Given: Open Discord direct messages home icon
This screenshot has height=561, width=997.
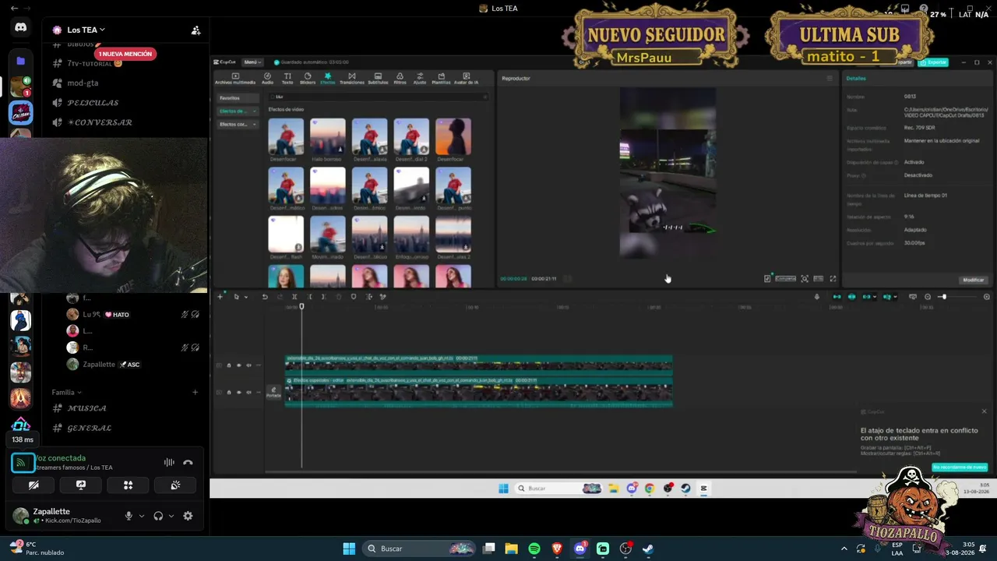Looking at the screenshot, I should (x=21, y=27).
